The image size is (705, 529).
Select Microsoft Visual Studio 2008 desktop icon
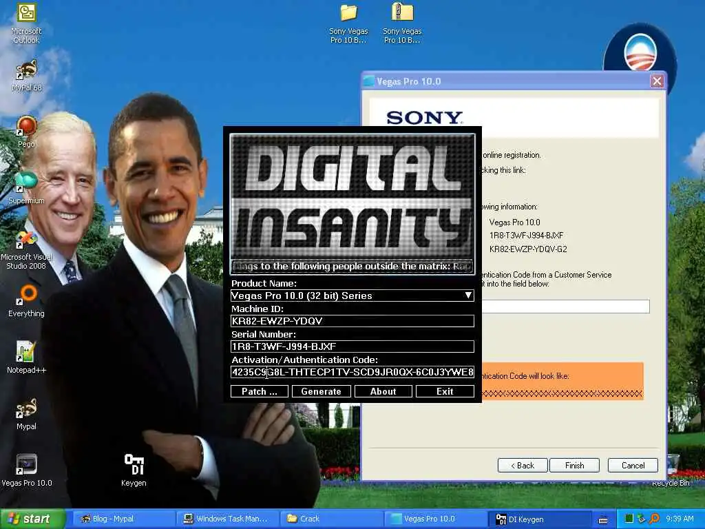pyautogui.click(x=26, y=249)
